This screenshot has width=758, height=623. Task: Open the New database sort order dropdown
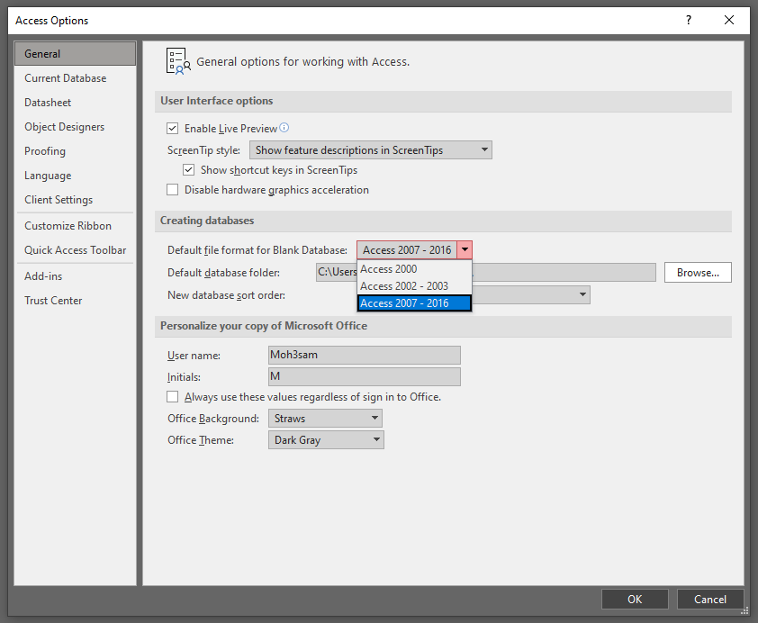(x=582, y=294)
